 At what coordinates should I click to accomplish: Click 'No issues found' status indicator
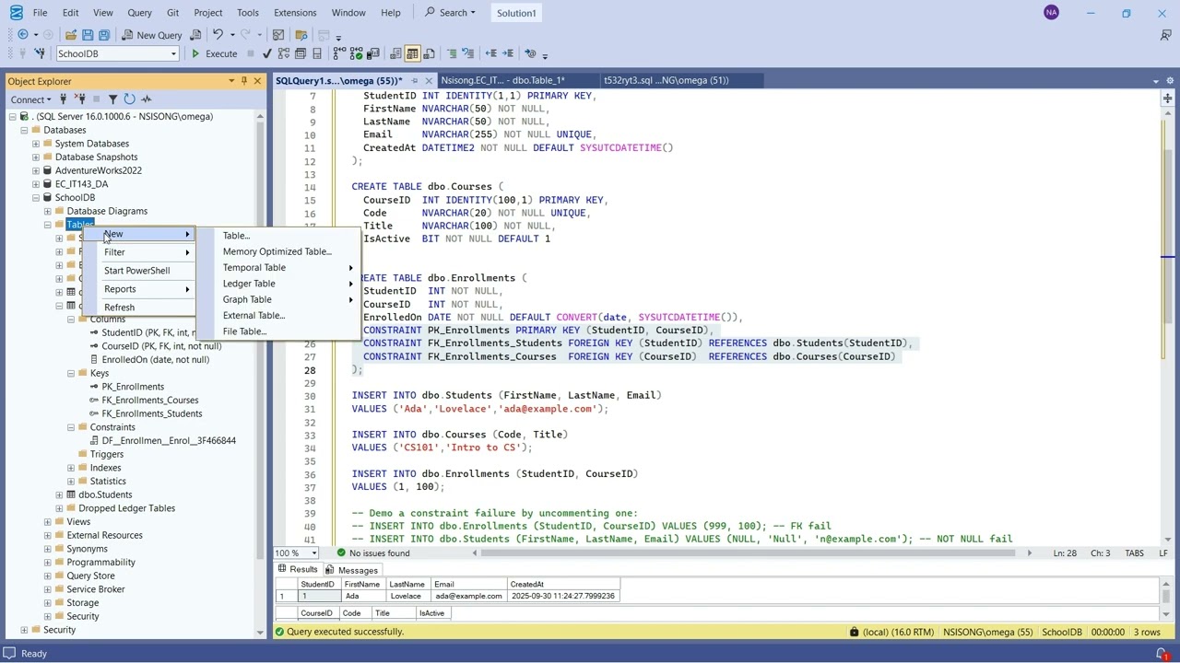(373, 552)
